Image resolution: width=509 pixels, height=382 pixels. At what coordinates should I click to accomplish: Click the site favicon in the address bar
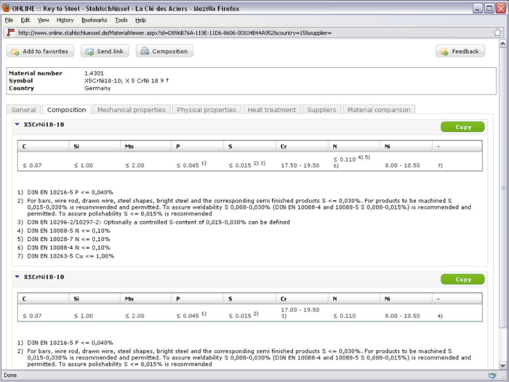point(11,33)
